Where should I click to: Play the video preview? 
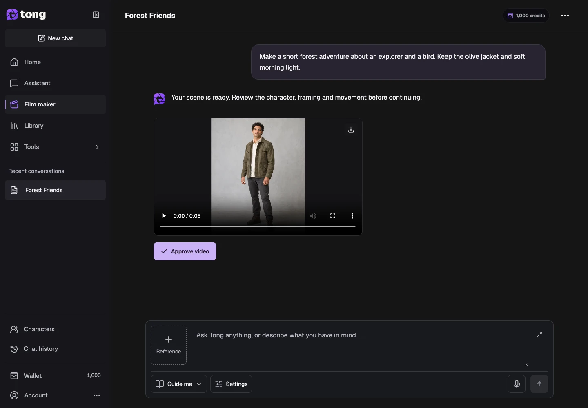click(x=164, y=216)
